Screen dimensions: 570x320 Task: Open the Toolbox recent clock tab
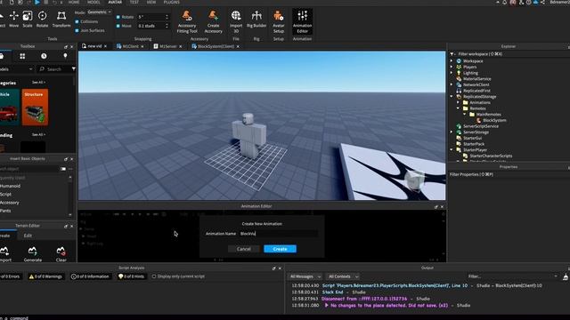tap(44, 56)
